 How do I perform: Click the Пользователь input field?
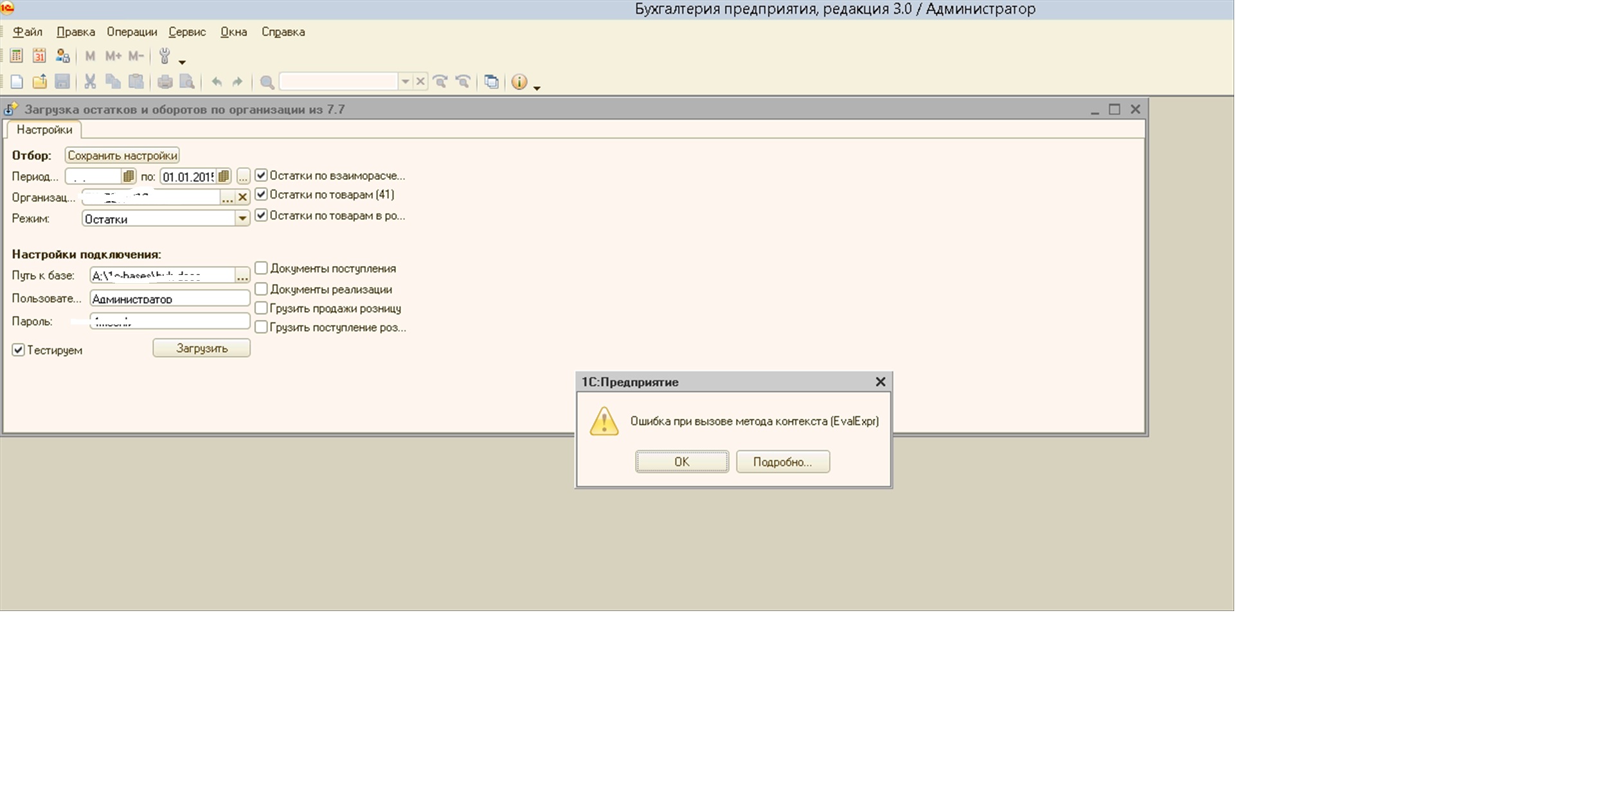[170, 299]
